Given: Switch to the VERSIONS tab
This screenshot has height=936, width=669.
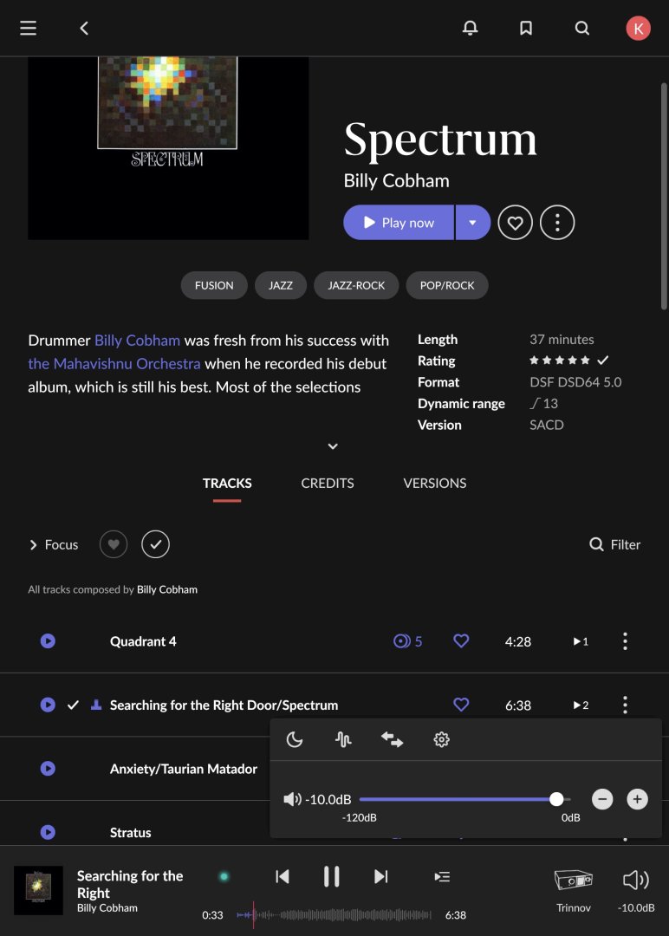Looking at the screenshot, I should [434, 483].
